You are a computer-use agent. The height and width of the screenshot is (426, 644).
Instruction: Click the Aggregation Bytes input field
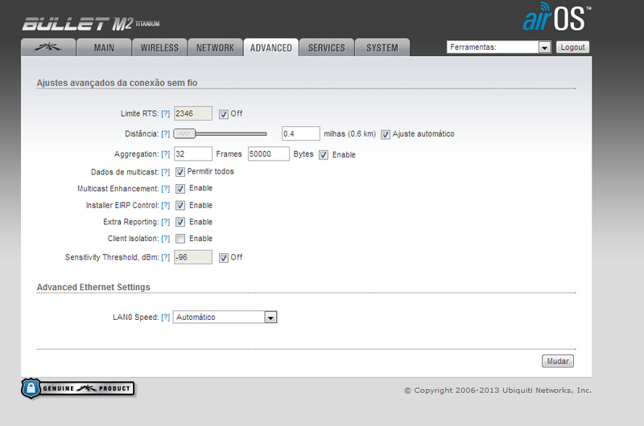pos(269,154)
